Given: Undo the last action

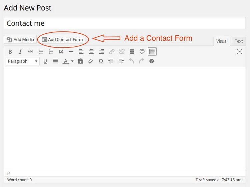Looking at the screenshot, I should (131, 61).
